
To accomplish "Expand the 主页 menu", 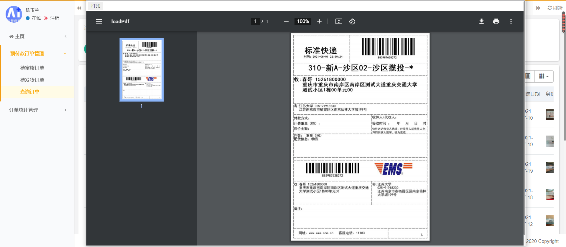I will tap(37, 36).
